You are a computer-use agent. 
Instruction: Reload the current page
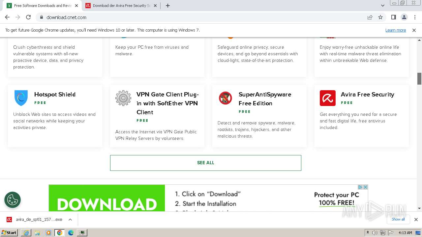point(28,17)
